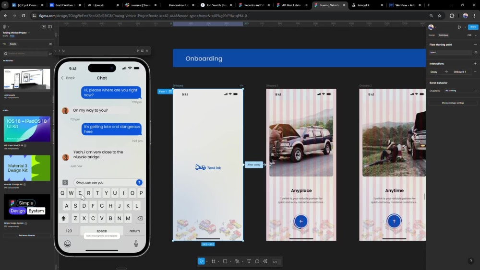Click the back arrow button on Anyplace screen
Viewport: 480px width, 270px height.
[301, 222]
